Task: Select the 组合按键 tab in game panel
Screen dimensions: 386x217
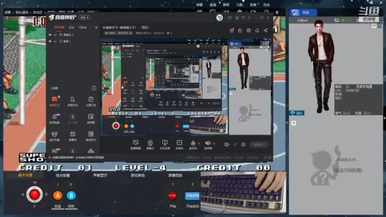Action: tap(63, 175)
